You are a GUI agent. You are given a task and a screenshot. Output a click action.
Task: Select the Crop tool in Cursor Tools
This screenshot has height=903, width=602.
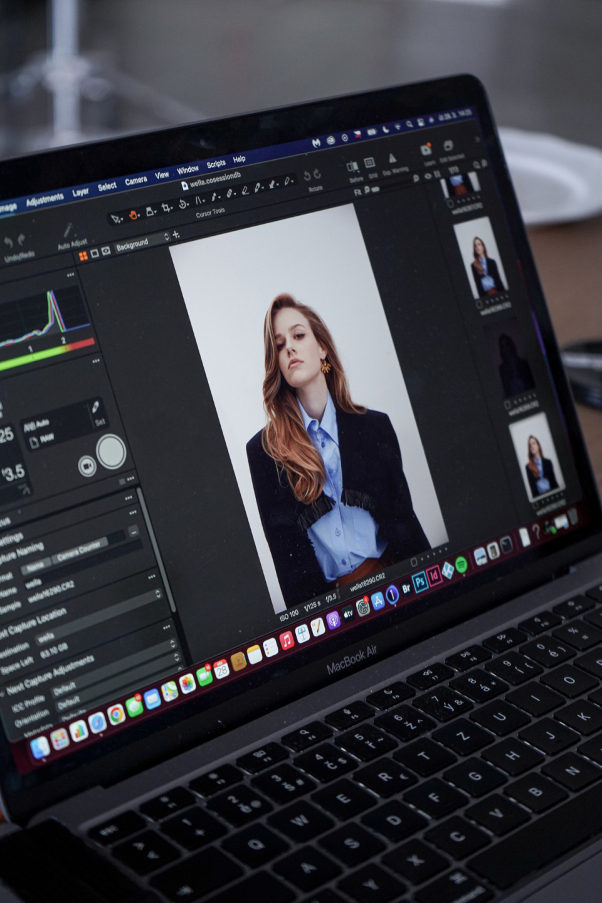point(166,208)
